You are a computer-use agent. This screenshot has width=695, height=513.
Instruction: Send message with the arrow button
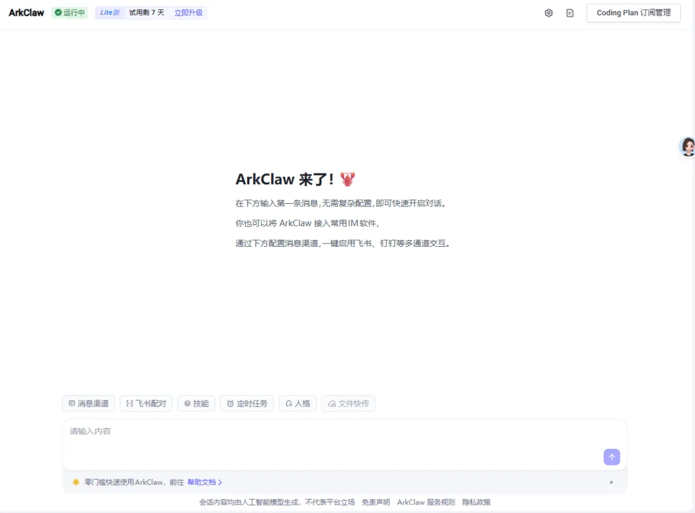tap(612, 457)
